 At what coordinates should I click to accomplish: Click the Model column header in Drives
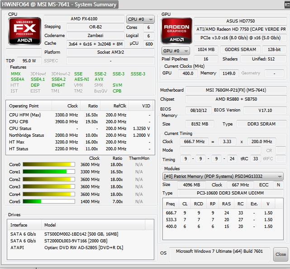coord(93,225)
